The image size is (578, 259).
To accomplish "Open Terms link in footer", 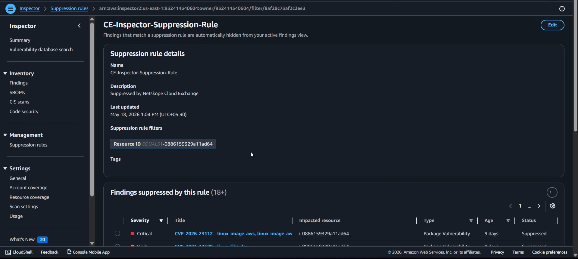I will tap(518, 252).
